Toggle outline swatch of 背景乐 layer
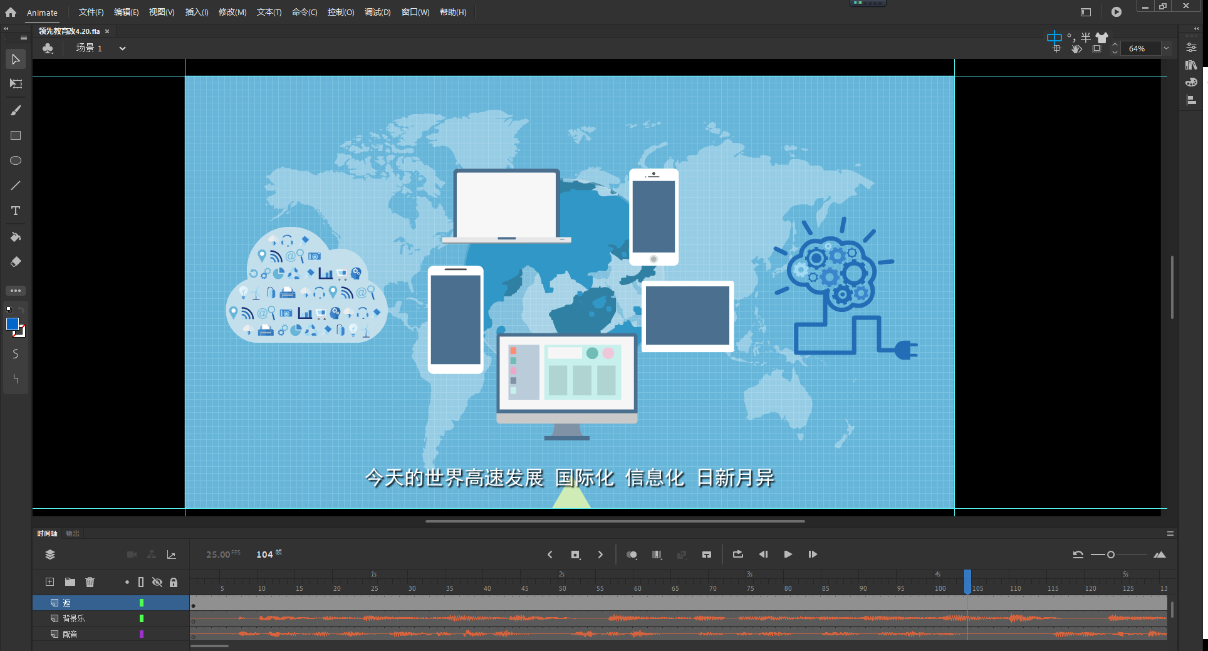Screen dimensions: 1208x651 [142, 618]
